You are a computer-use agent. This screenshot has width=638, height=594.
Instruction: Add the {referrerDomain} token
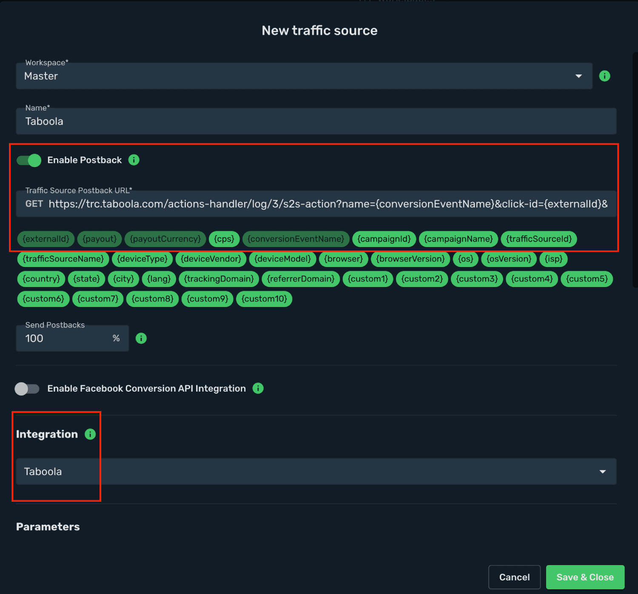click(x=301, y=279)
